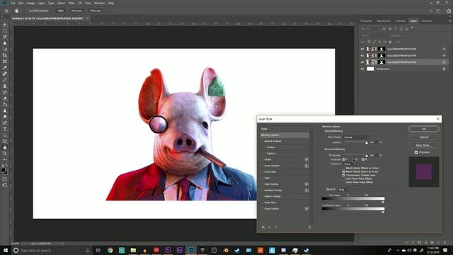This screenshot has height=255, width=453.
Task: Click lock icon on Background layer
Action: 444,69
